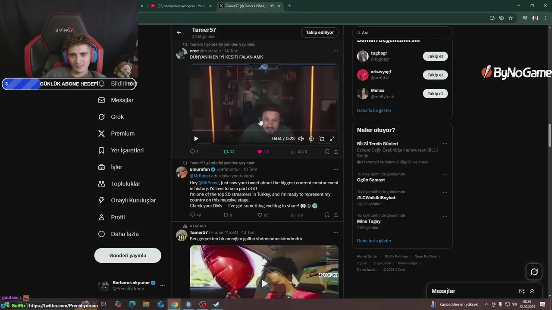552x310 pixels.
Task: Enter fullscreen on the video
Action: pos(332,139)
